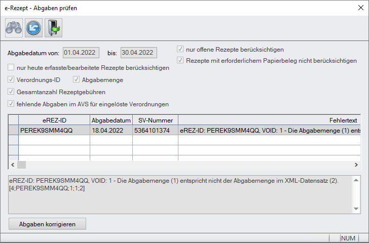Click the binoculars search icon

[x=14, y=28]
